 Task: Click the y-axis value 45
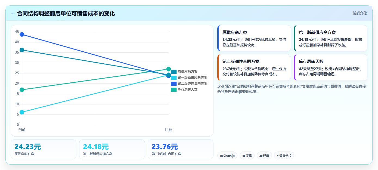click(x=17, y=32)
